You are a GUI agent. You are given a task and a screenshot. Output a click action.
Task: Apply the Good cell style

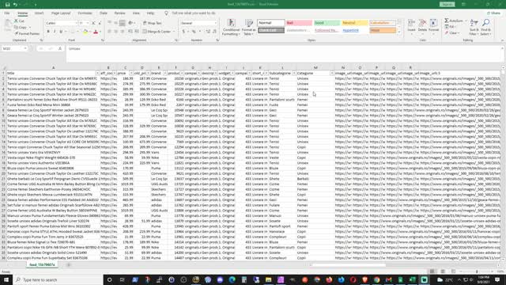tap(327, 23)
